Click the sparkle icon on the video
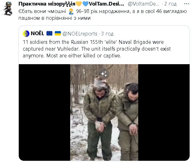 (x=104, y=74)
